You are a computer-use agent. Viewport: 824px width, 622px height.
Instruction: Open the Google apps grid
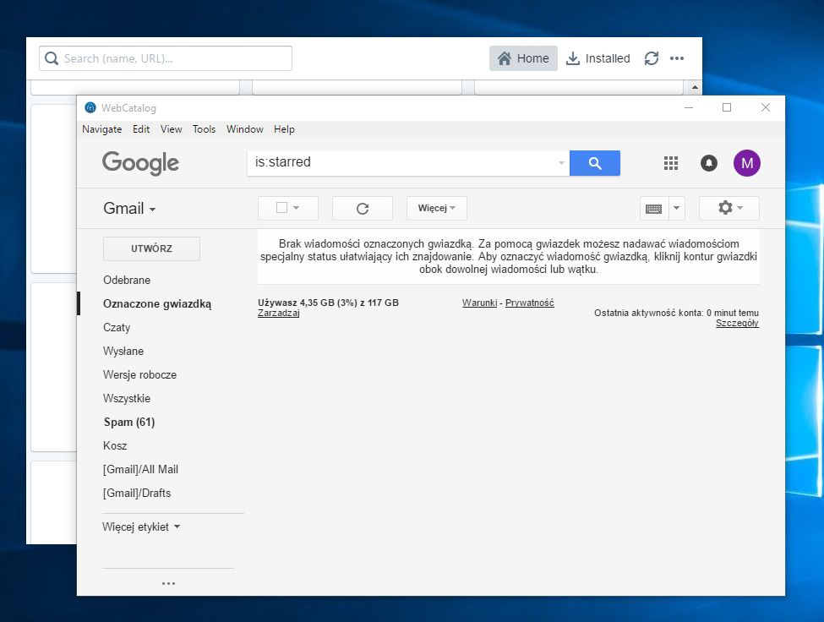(670, 163)
